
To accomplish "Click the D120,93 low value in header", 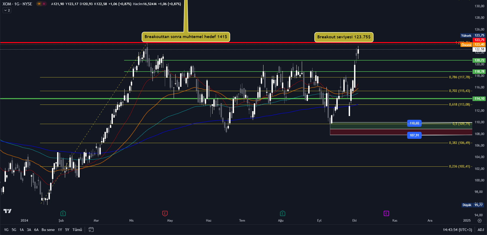I will point(86,4).
